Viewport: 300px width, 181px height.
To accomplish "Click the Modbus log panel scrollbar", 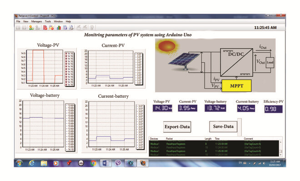I will click(280, 148).
